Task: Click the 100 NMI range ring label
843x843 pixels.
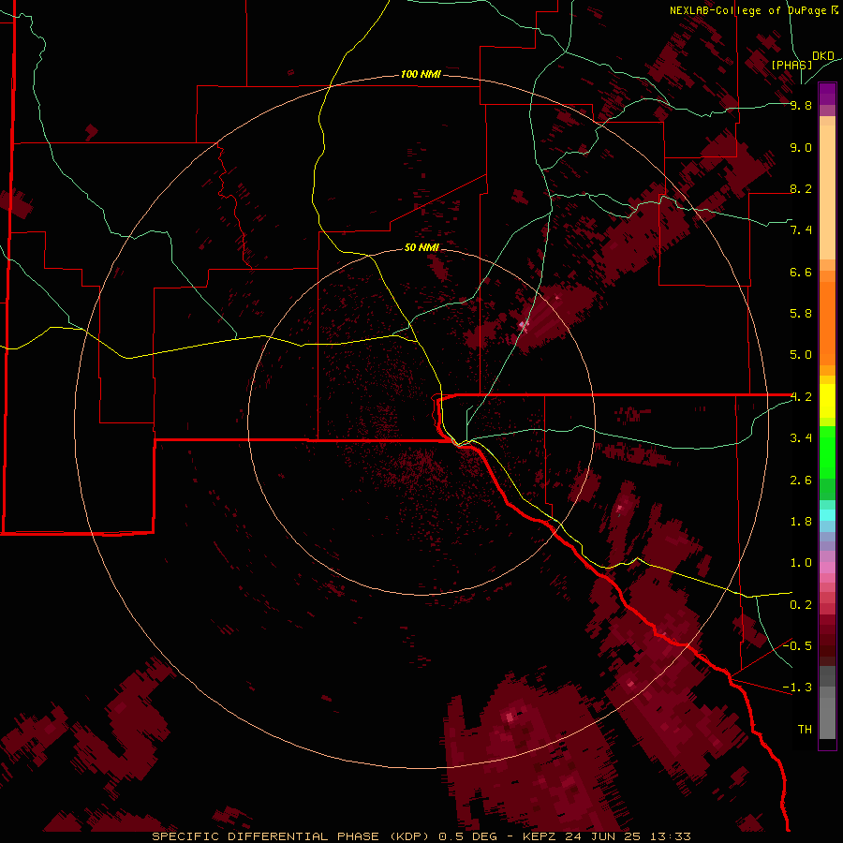Action: pos(421,74)
